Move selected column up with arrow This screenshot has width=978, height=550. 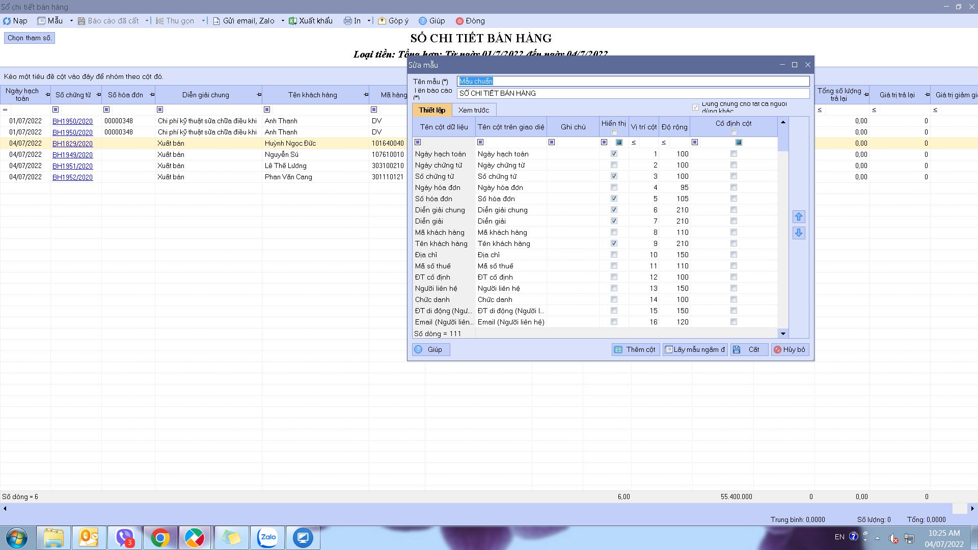pyautogui.click(x=798, y=217)
